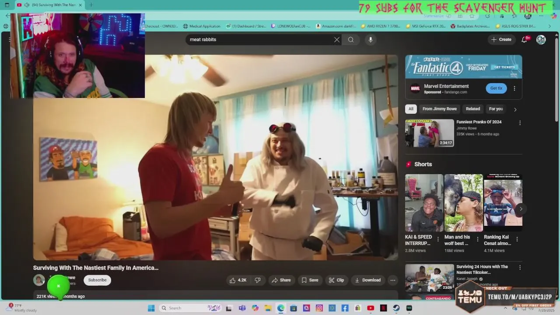Save the video to a playlist

[x=310, y=280]
